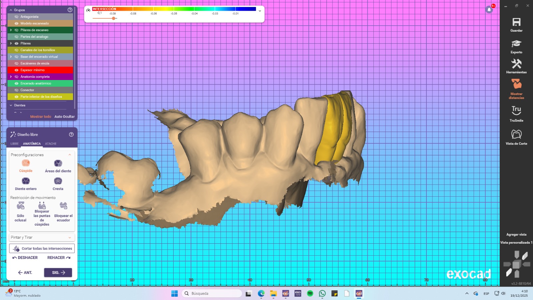533x300 pixels.
Task: Collapse the Preconfiguraciones section
Action: [70, 155]
